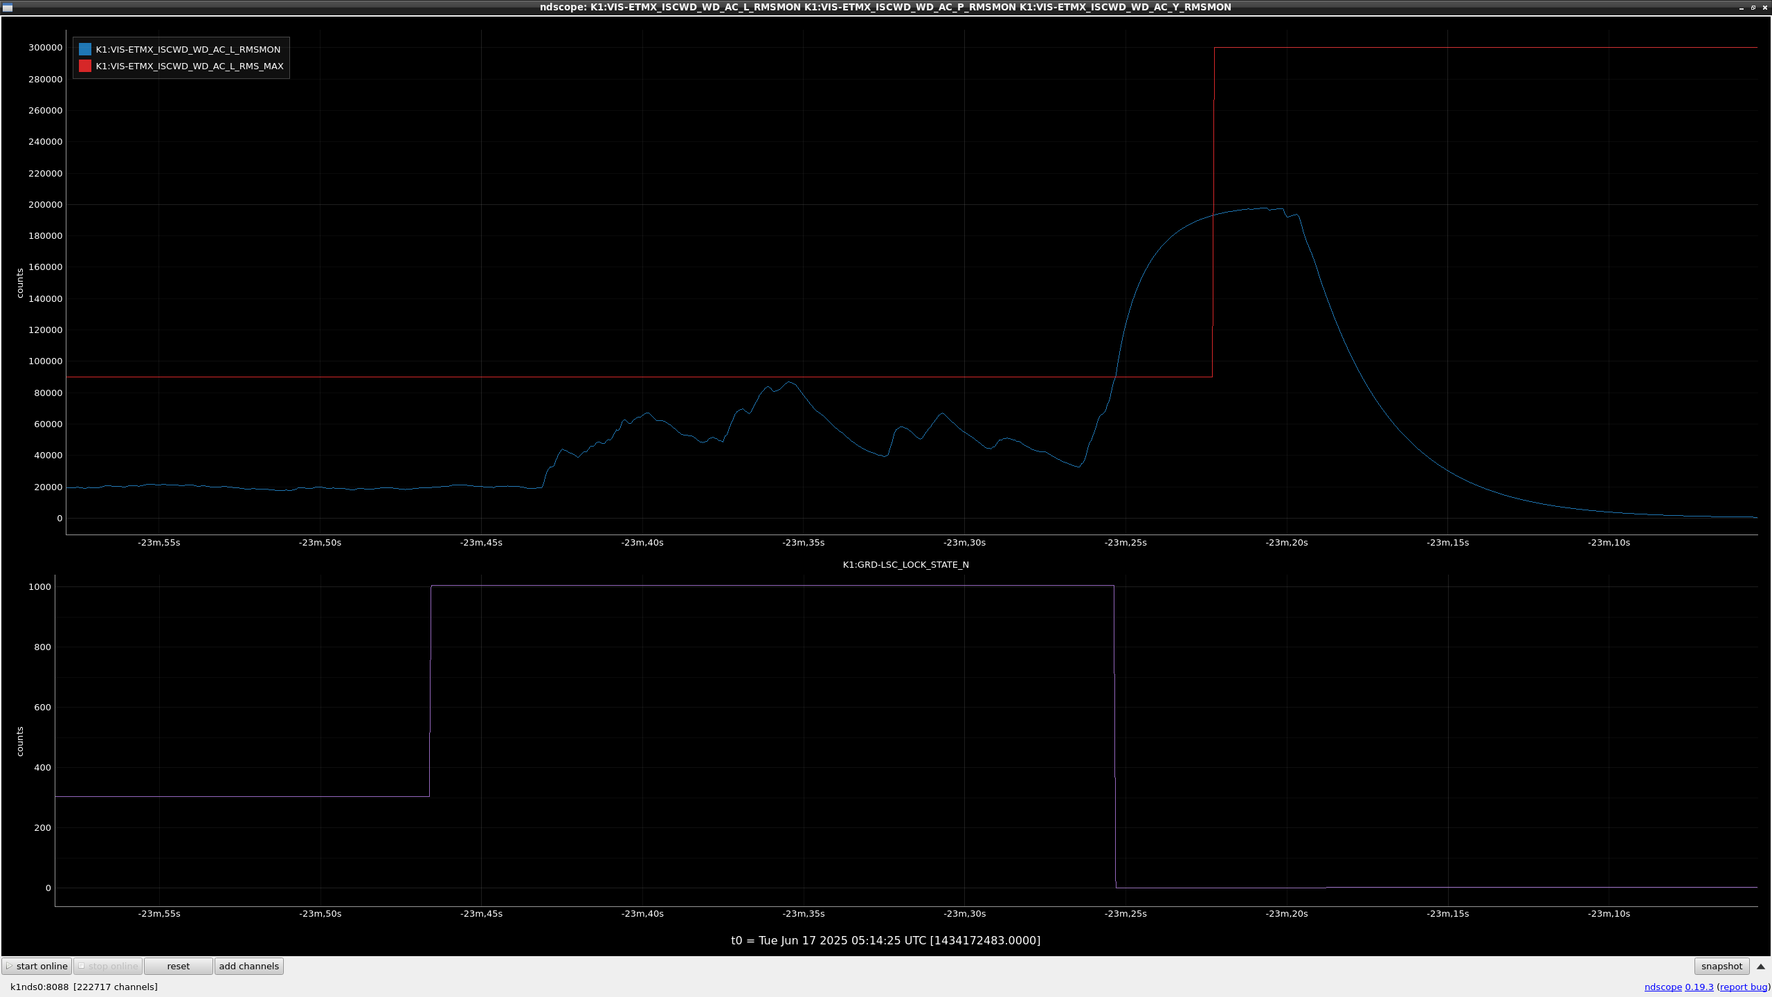The image size is (1772, 997).
Task: Click the t0 timestamp label
Action: tap(886, 940)
